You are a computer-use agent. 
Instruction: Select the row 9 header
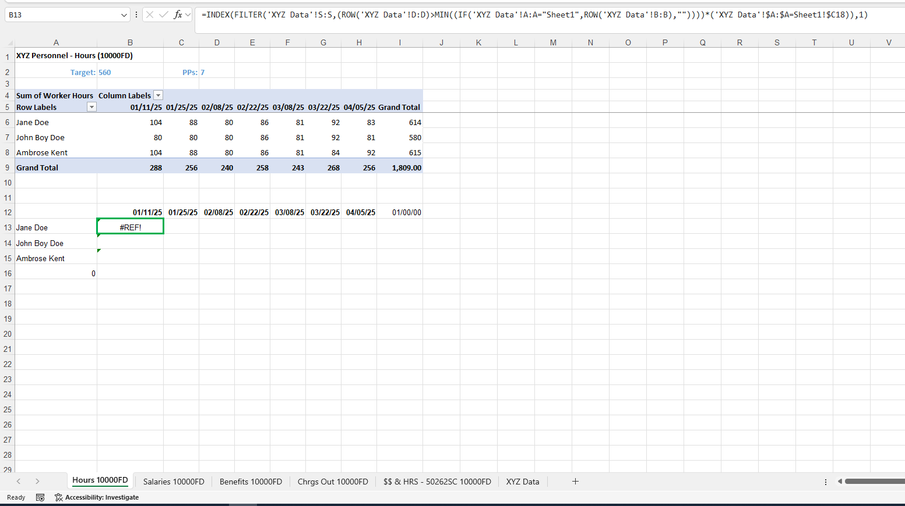(8, 168)
